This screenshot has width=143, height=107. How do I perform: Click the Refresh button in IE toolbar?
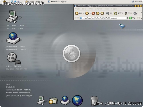(98, 13)
